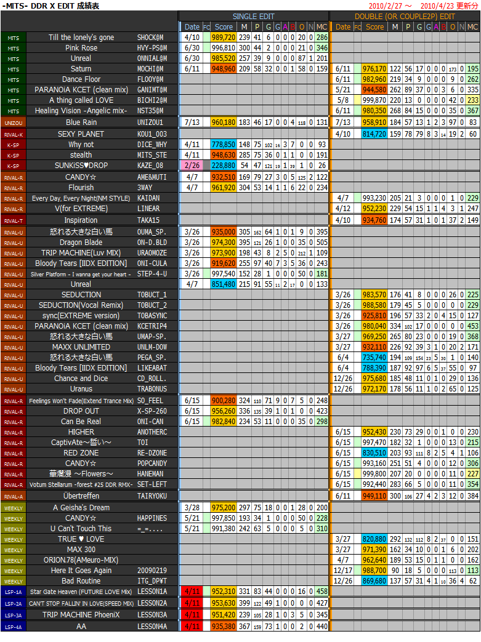This screenshot has width=481, height=642.
Task: Click edit name AME&MUTI
Action: (152, 177)
